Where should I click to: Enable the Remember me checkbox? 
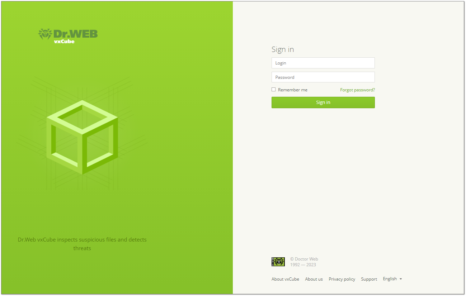[x=274, y=90]
